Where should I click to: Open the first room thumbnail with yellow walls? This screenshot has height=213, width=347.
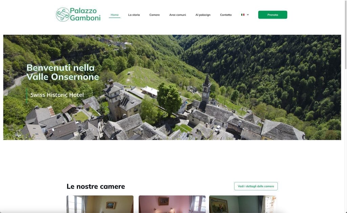pos(100,204)
